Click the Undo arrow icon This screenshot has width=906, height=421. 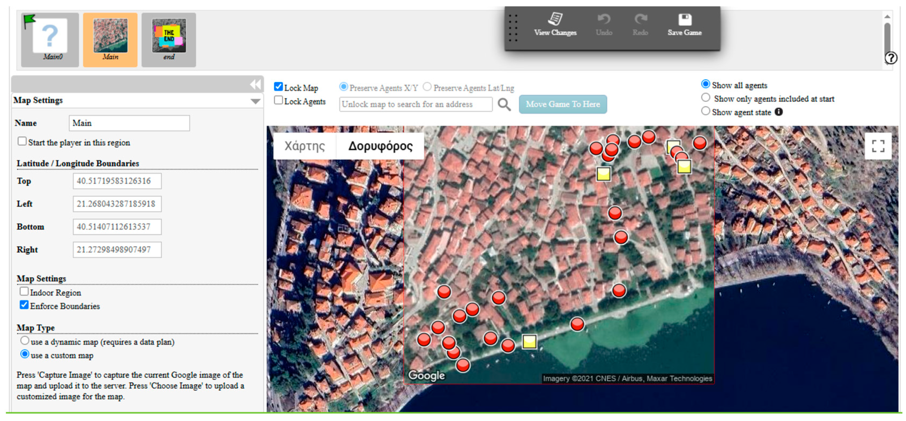[x=604, y=19]
